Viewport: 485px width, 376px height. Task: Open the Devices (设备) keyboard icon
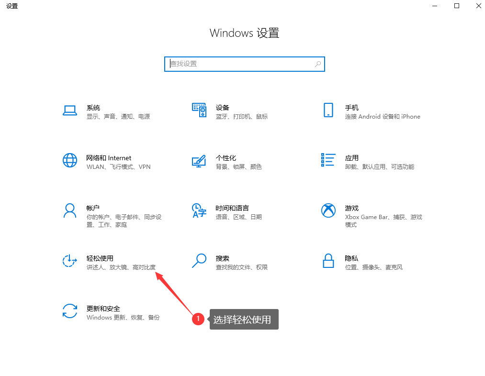199,111
